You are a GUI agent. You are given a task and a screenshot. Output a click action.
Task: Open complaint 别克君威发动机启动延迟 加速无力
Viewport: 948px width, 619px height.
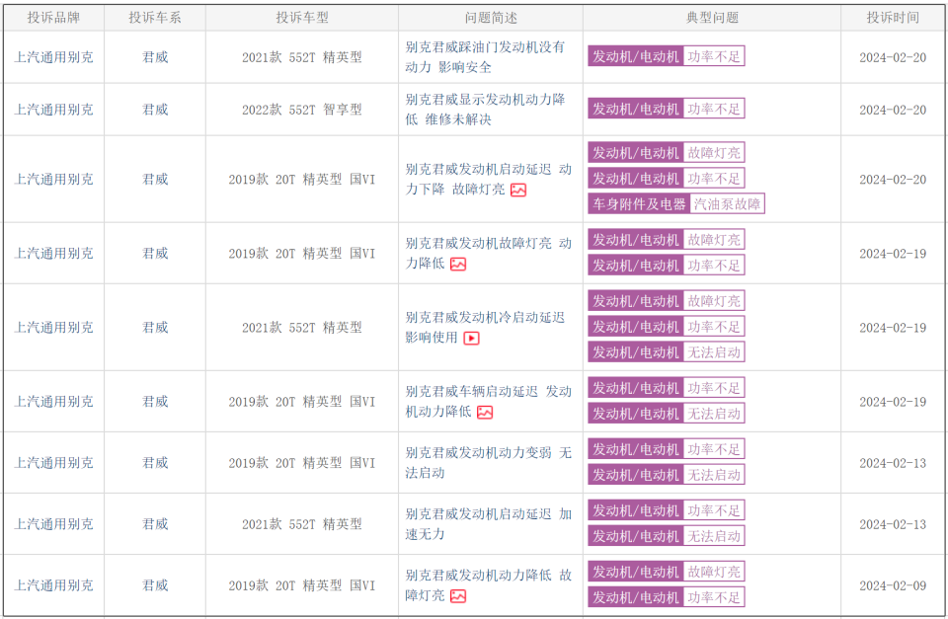(488, 524)
